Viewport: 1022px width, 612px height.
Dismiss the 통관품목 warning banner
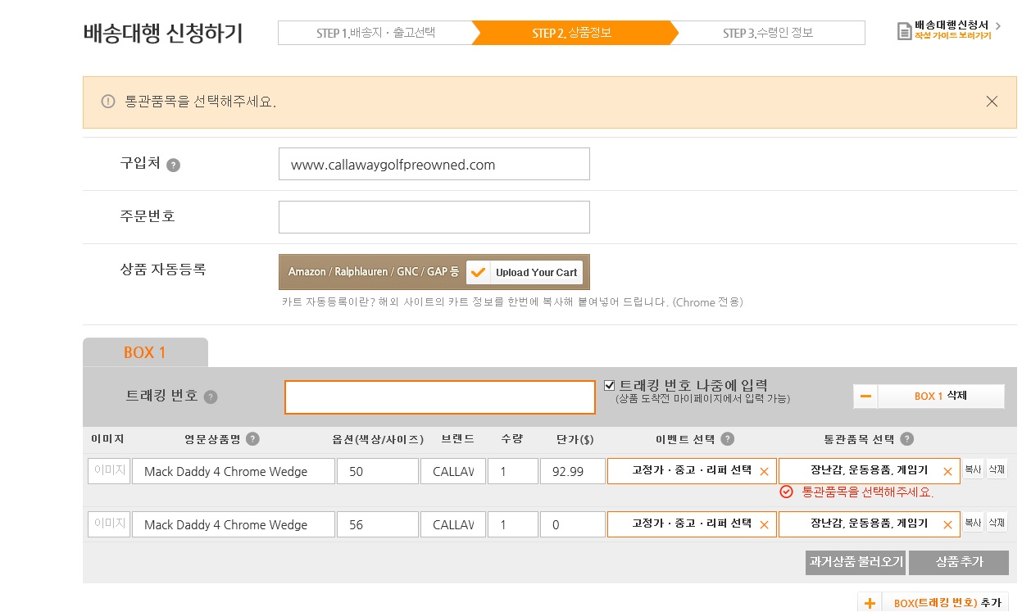tap(992, 102)
